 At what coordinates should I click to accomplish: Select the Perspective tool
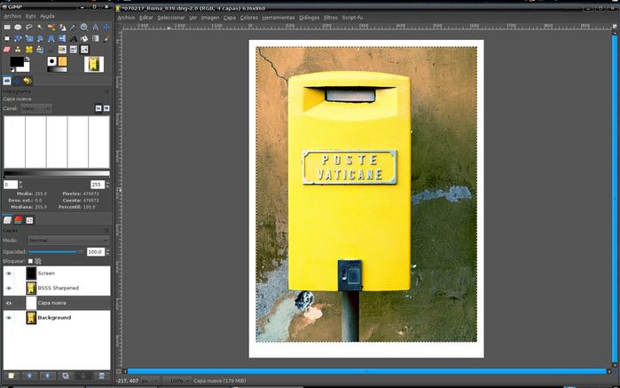[51, 38]
